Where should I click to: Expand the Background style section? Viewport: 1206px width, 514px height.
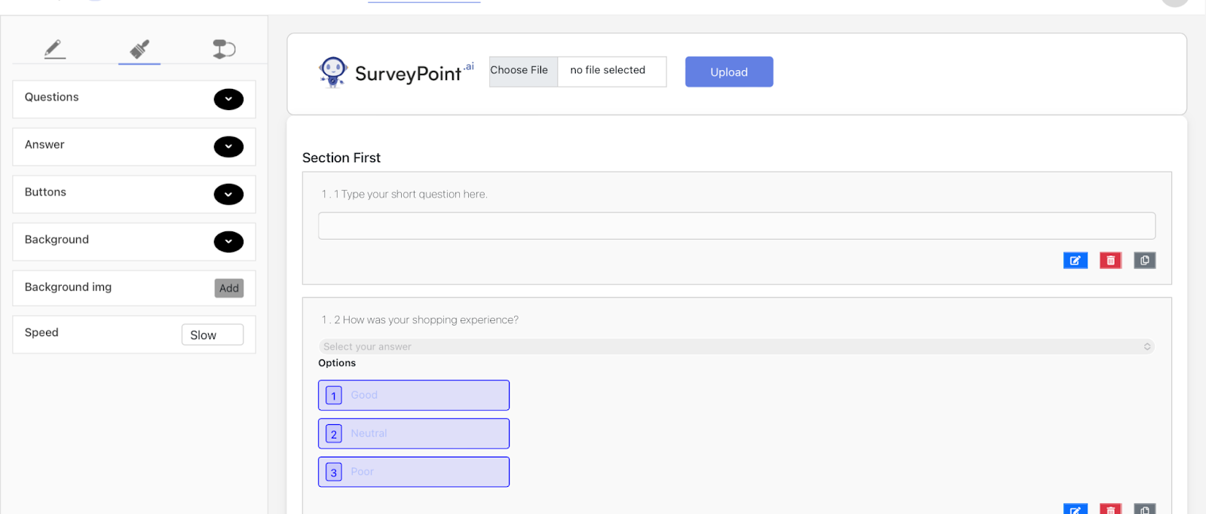tap(228, 242)
